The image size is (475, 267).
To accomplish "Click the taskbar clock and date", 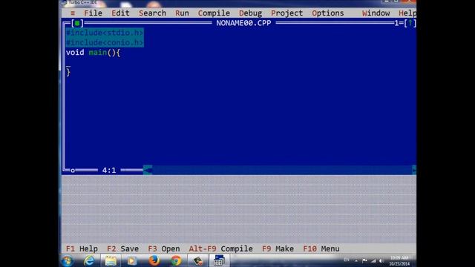I will [399, 260].
